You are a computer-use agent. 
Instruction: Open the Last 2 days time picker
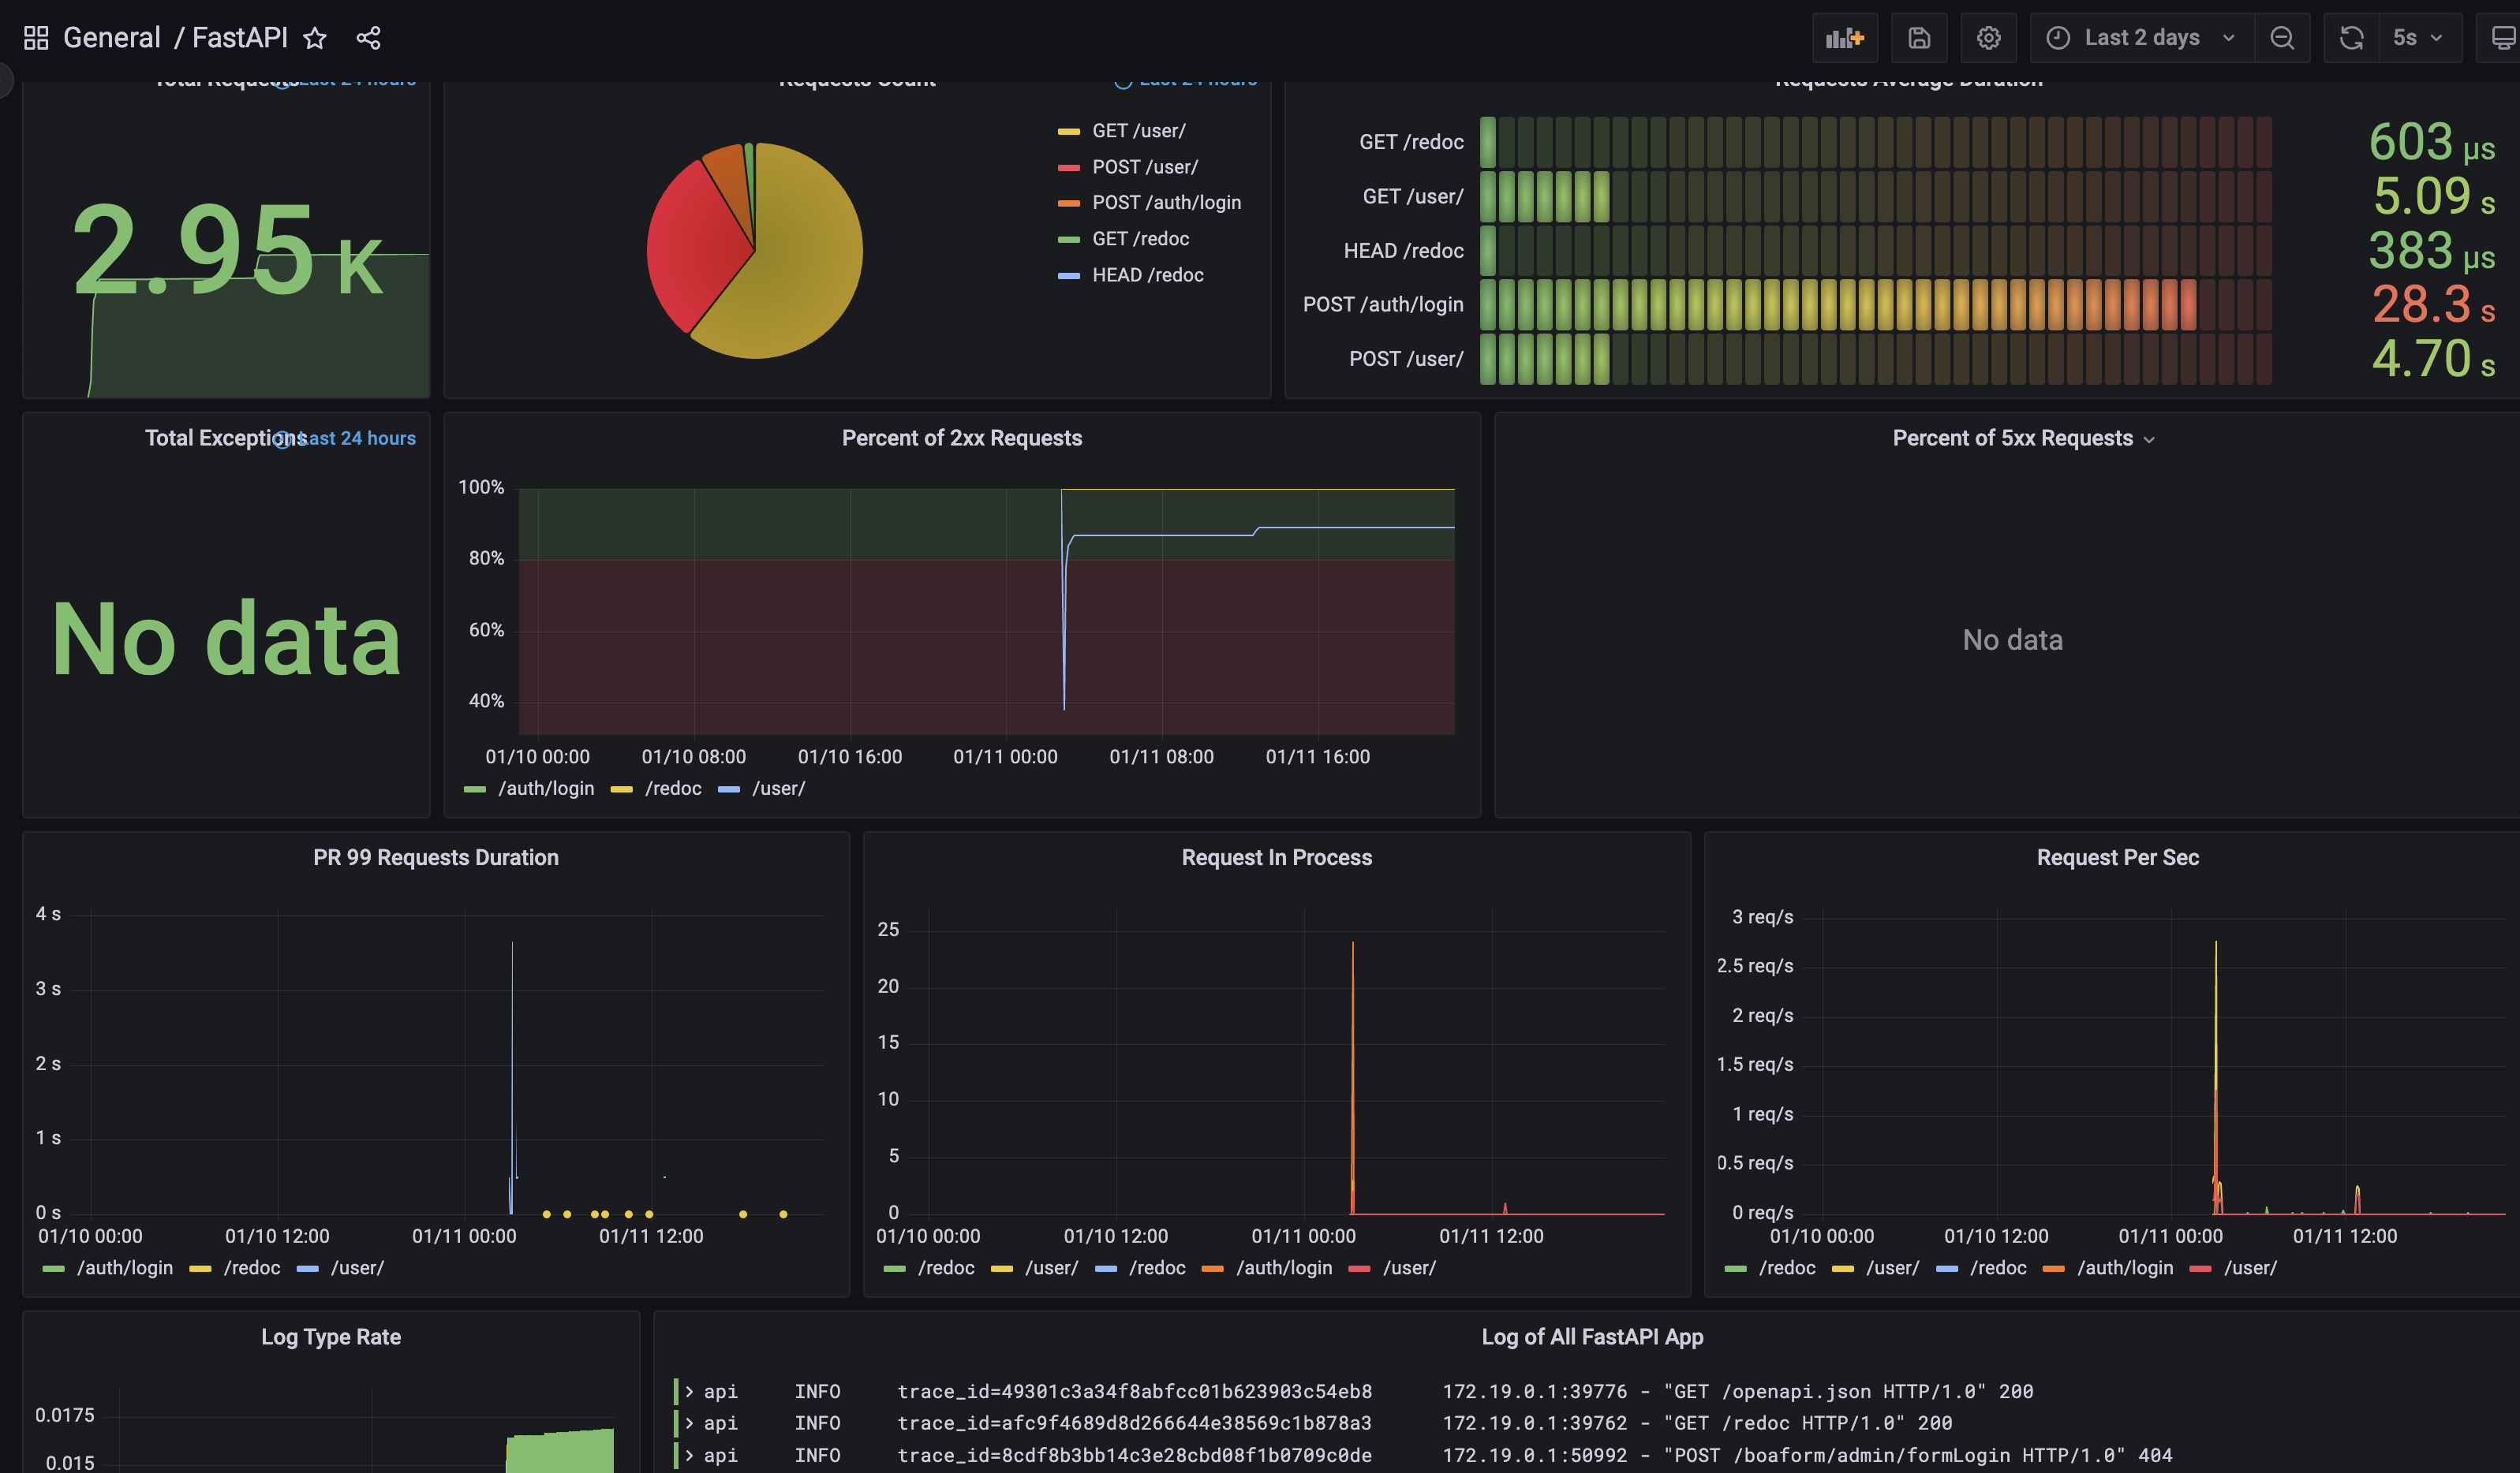click(x=2141, y=38)
